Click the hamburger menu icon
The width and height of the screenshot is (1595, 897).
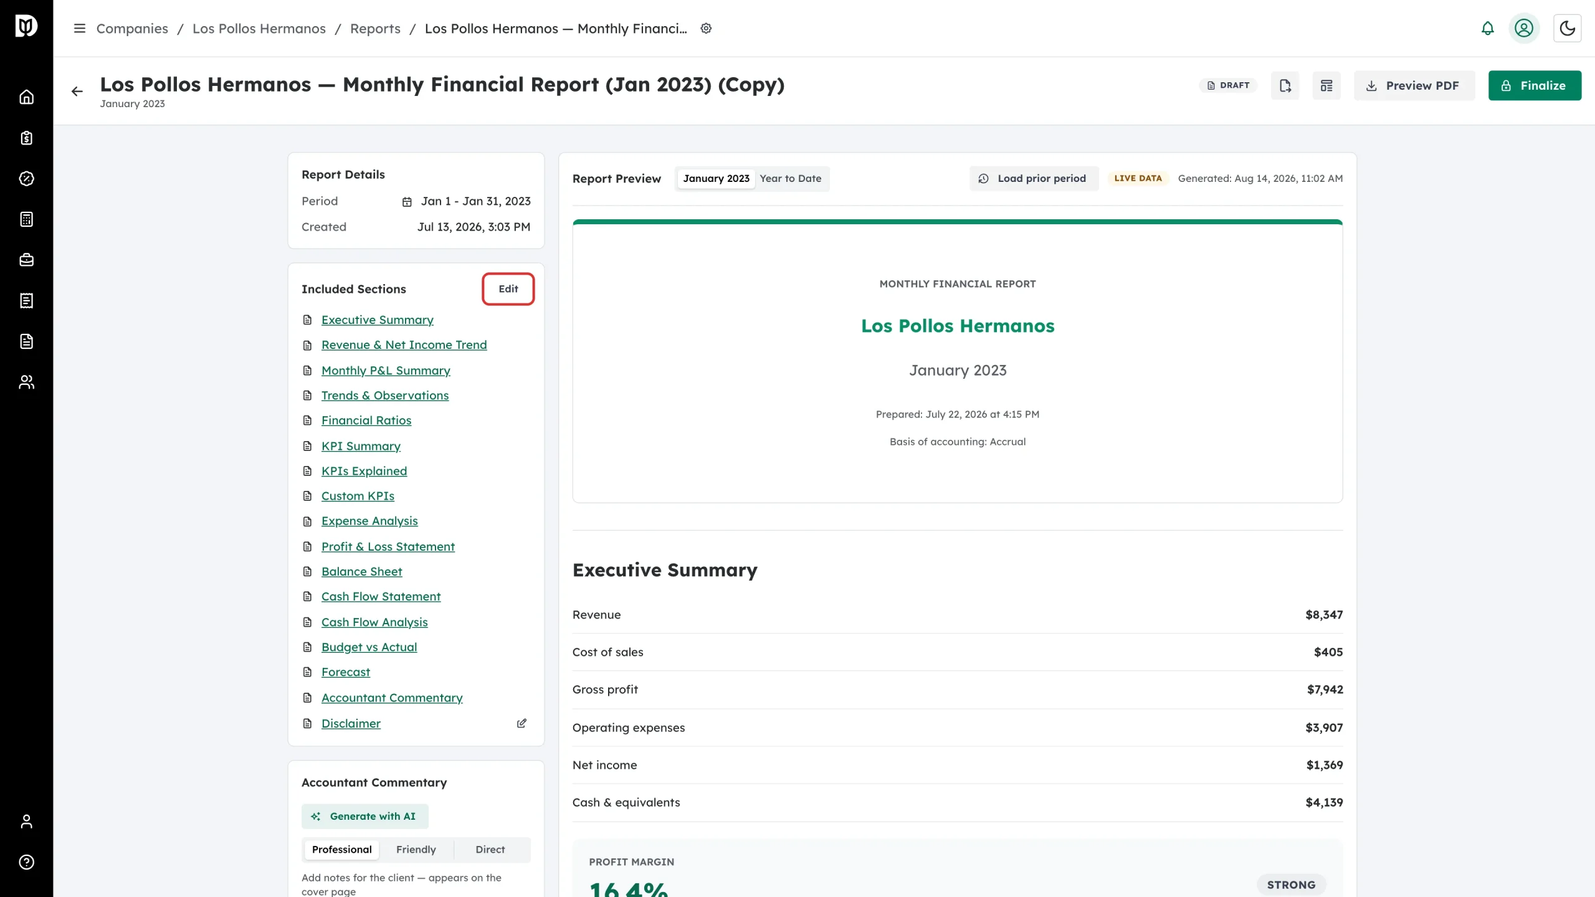pos(80,29)
